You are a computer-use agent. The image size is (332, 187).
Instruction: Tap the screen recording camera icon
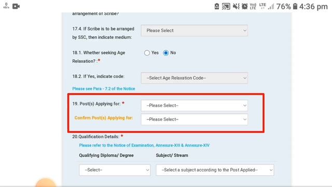pyautogui.click(x=16, y=6)
